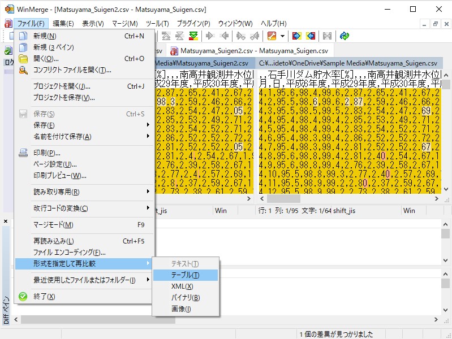
Task: Click the child window restore button
Action: tap(435, 24)
